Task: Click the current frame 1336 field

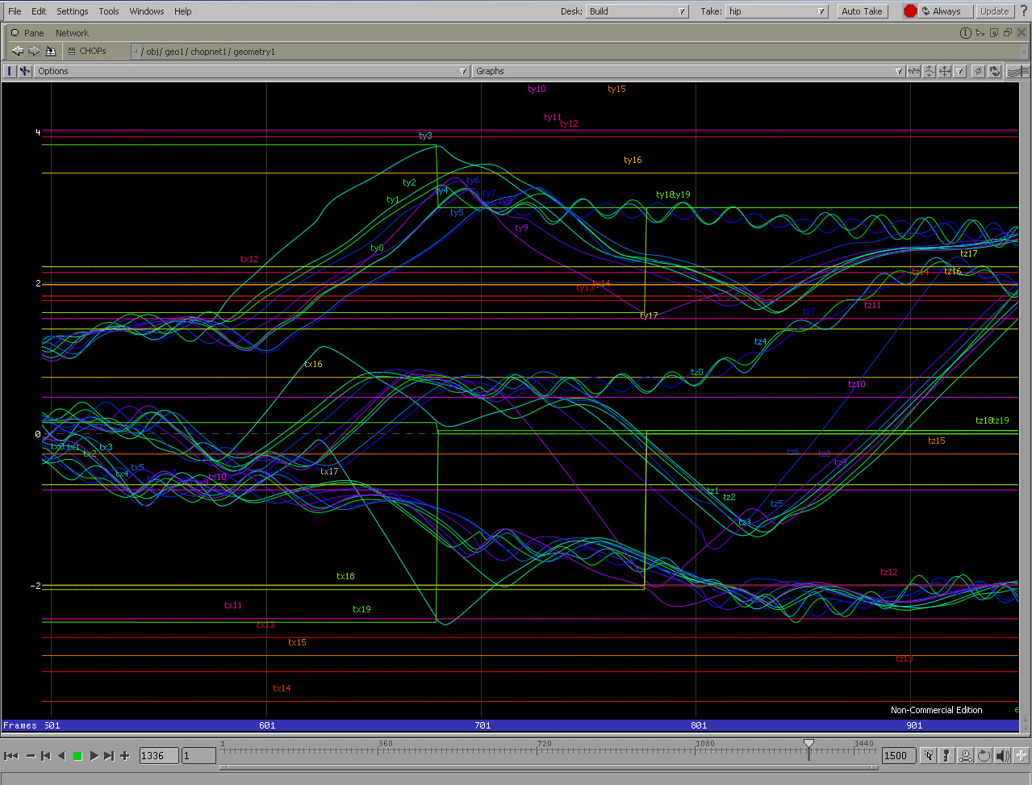Action: click(x=159, y=756)
